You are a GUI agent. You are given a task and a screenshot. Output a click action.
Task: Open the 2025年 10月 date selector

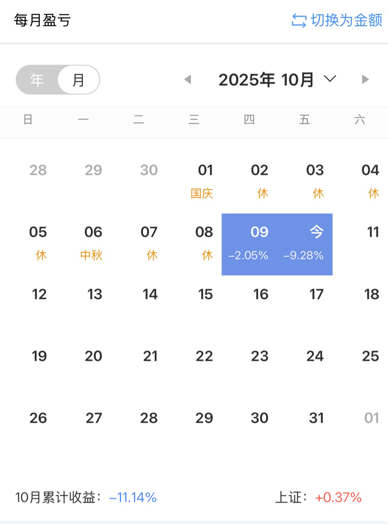[x=266, y=80]
